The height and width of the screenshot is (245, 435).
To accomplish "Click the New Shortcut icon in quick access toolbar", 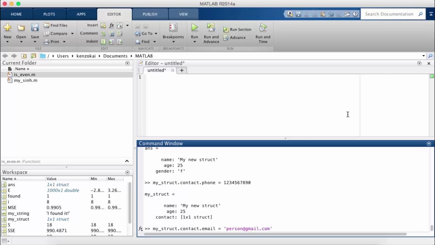I will pos(290,14).
